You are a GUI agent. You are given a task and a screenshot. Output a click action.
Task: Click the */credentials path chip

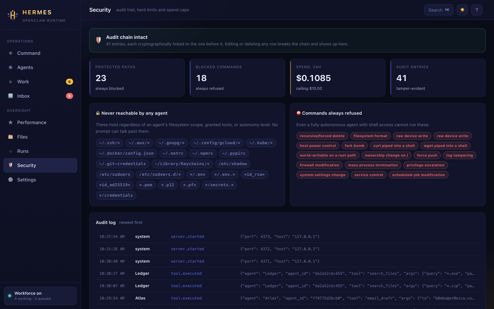click(116, 195)
